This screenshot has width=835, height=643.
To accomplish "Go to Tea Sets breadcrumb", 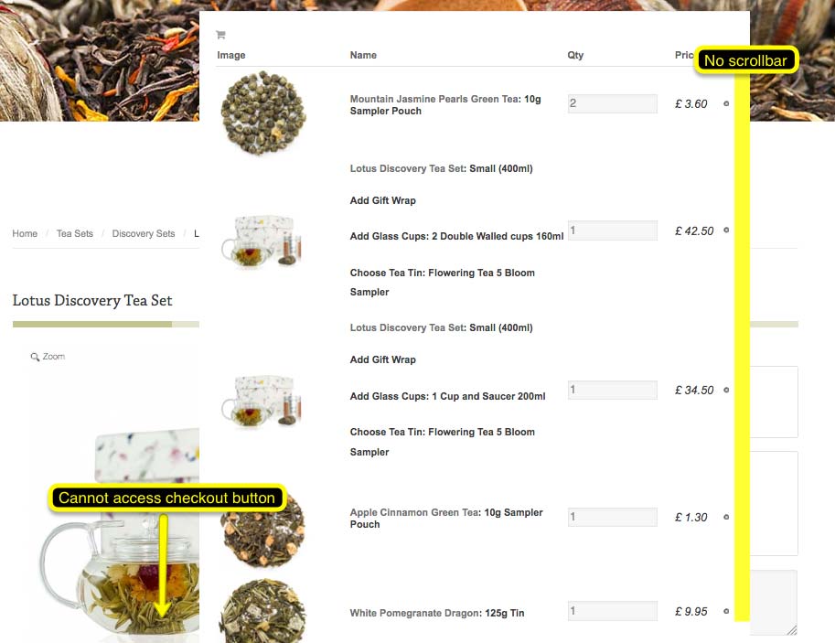I will (75, 233).
